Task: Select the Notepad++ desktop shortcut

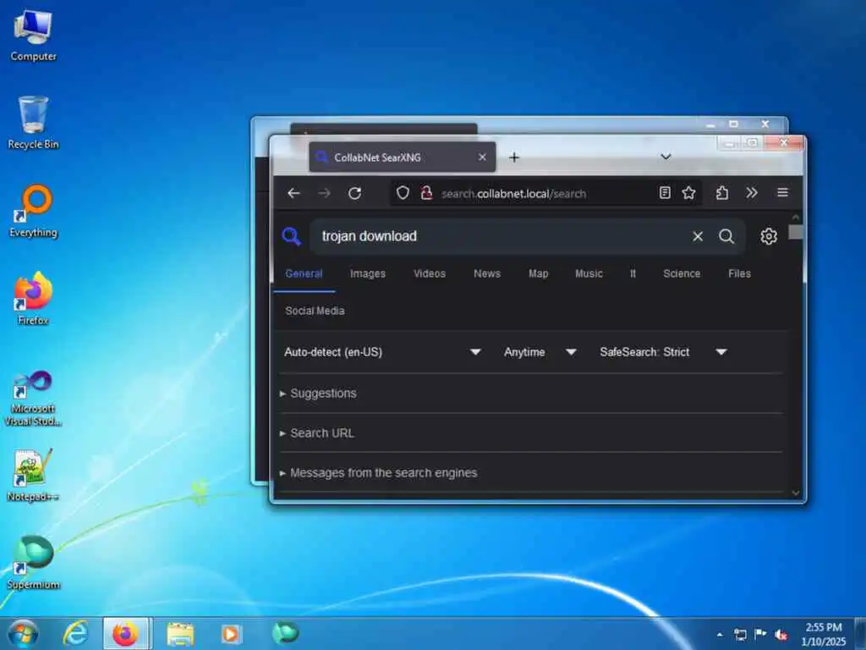Action: (x=33, y=476)
